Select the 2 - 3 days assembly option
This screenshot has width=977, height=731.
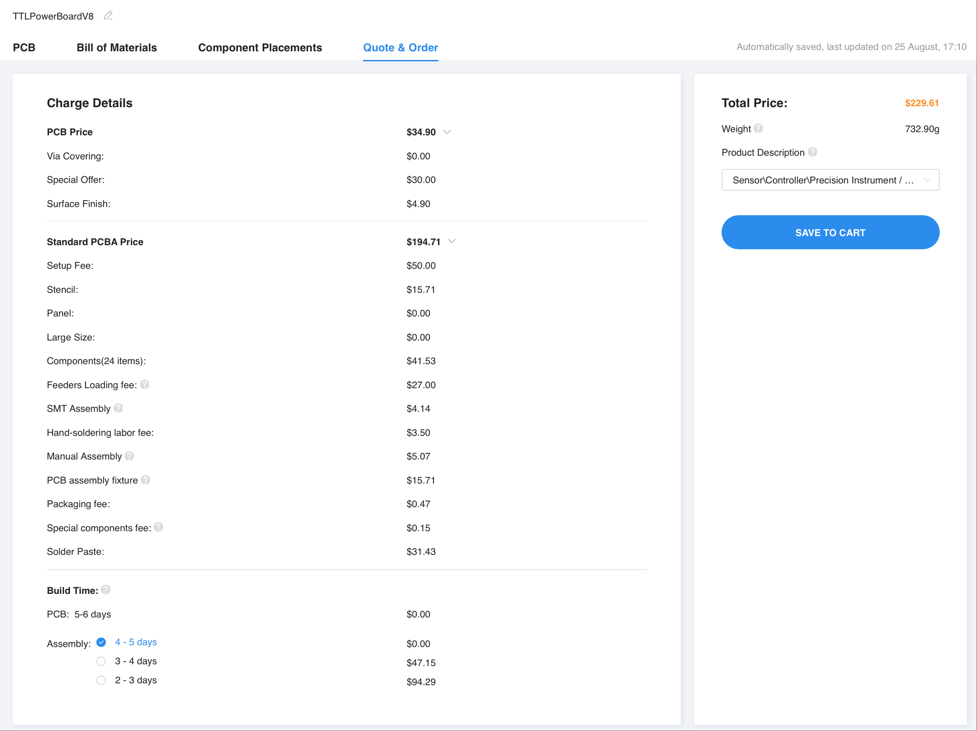[x=101, y=680]
